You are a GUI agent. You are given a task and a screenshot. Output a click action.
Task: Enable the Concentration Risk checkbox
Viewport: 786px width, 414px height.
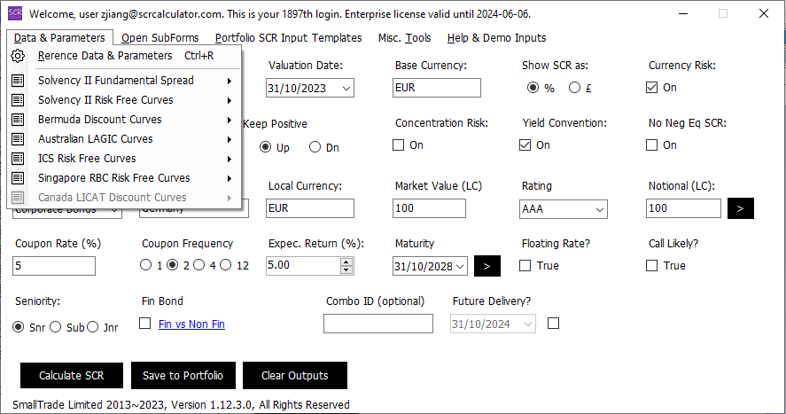click(x=400, y=145)
